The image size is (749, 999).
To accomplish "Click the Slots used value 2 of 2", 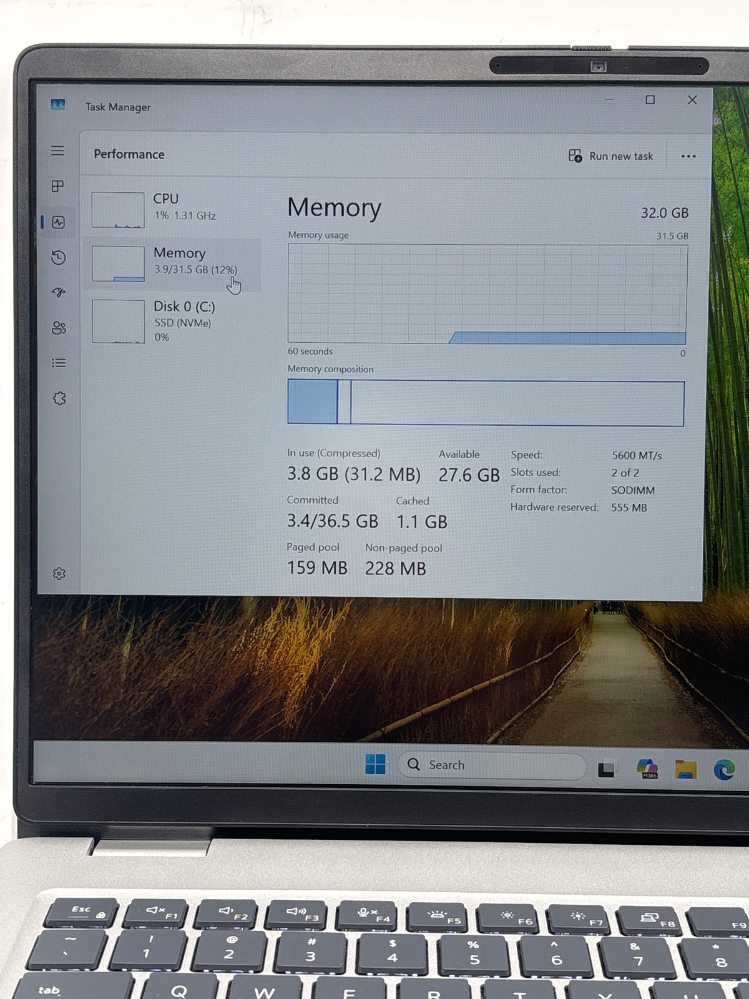I will tap(625, 473).
